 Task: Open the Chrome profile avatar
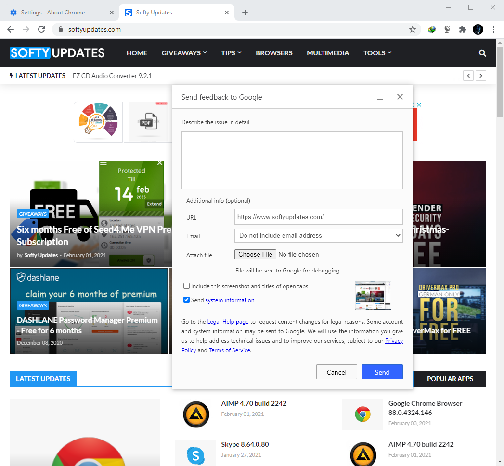click(x=478, y=29)
